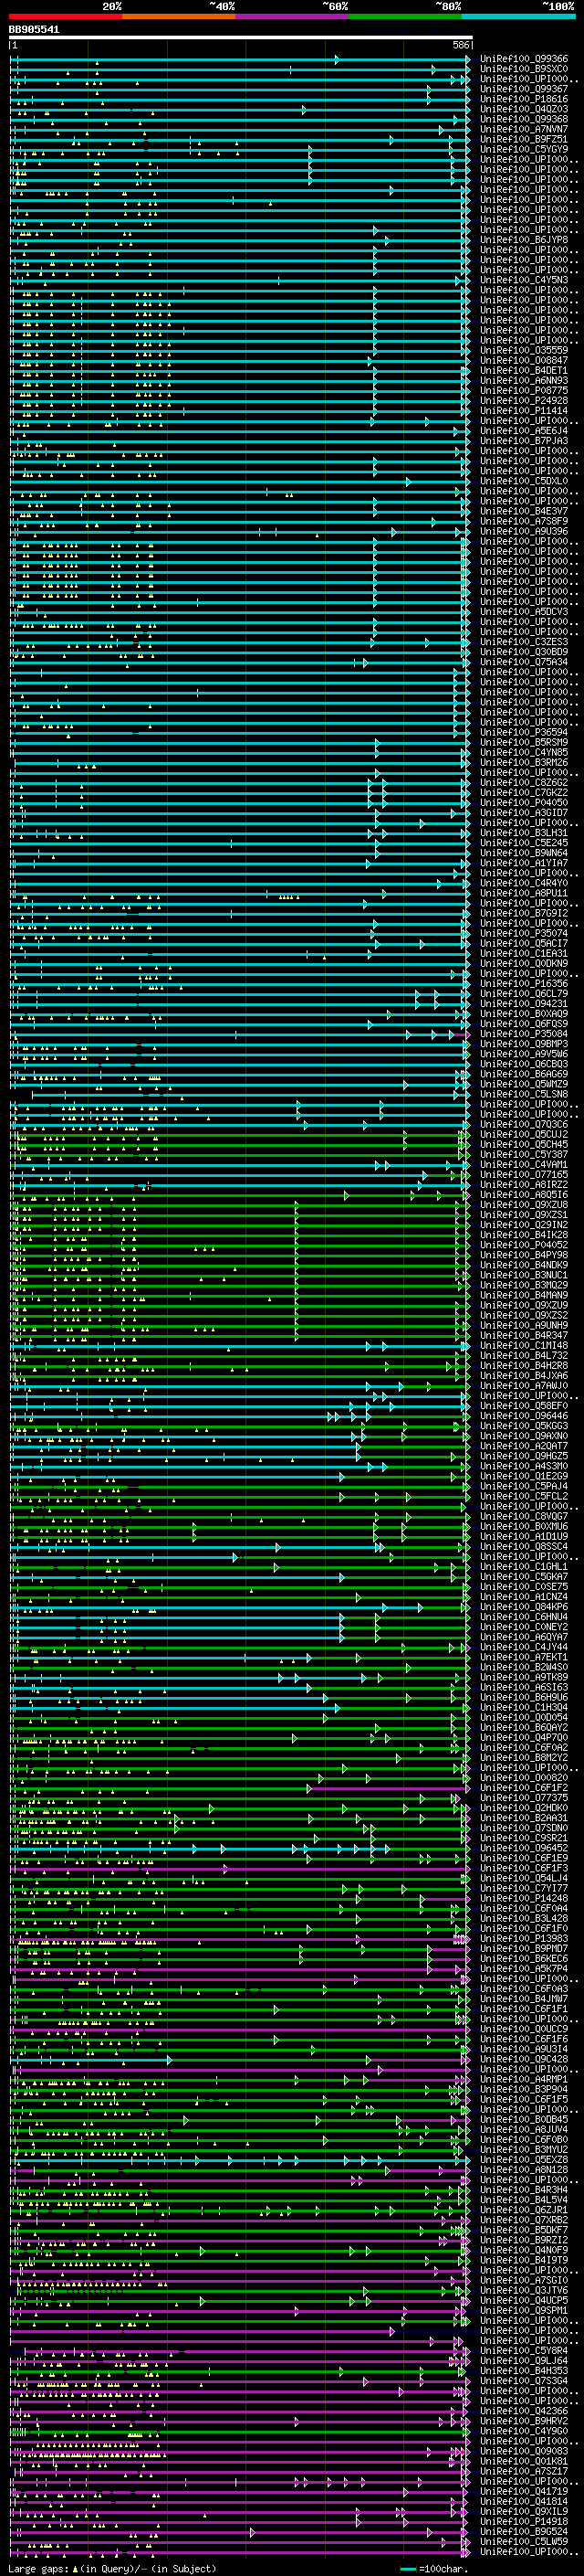
Task: Select the UniRef100_B4DET1 label
Action: (524, 370)
